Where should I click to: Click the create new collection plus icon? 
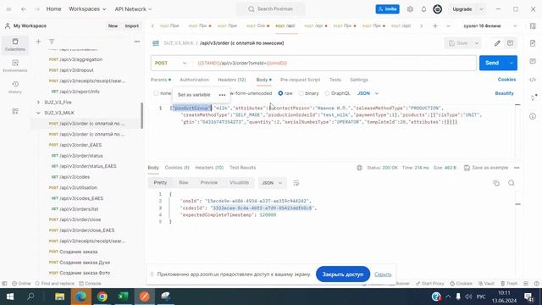38,42
